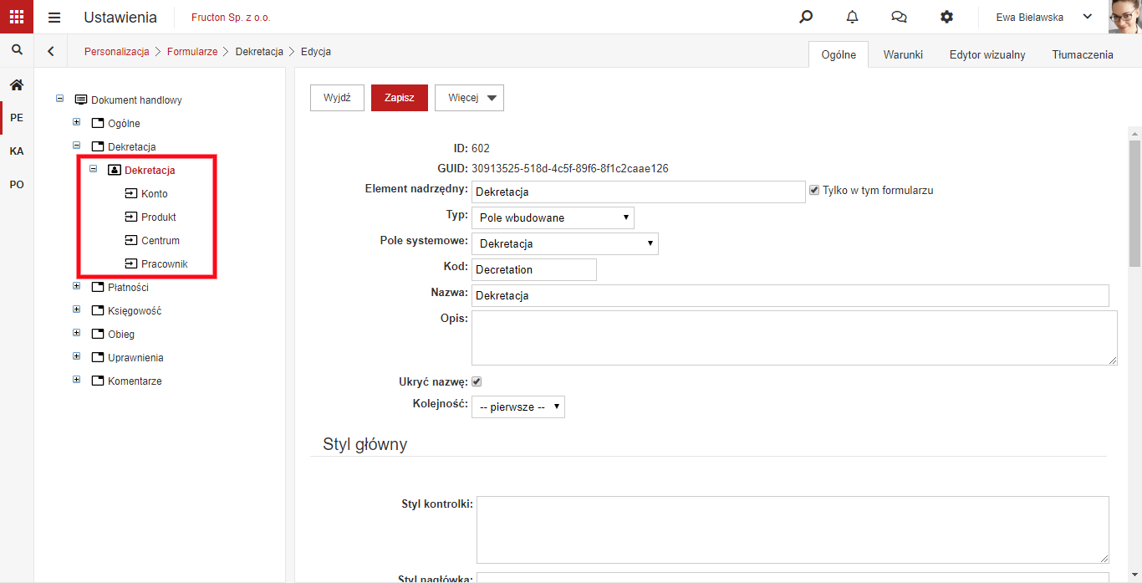The width and height of the screenshot is (1142, 583).
Task: Toggle the hamburger menu icon
Action: coord(54,18)
